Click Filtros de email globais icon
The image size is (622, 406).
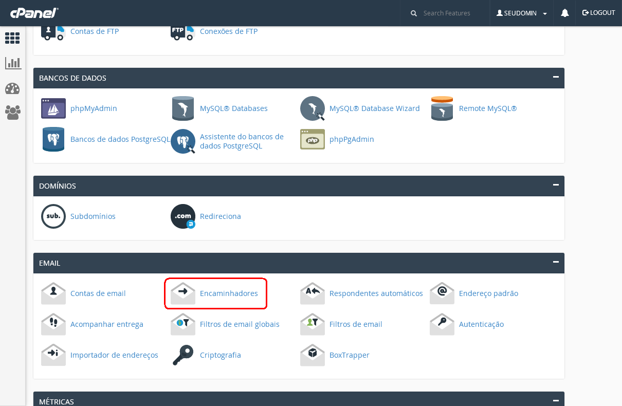183,324
